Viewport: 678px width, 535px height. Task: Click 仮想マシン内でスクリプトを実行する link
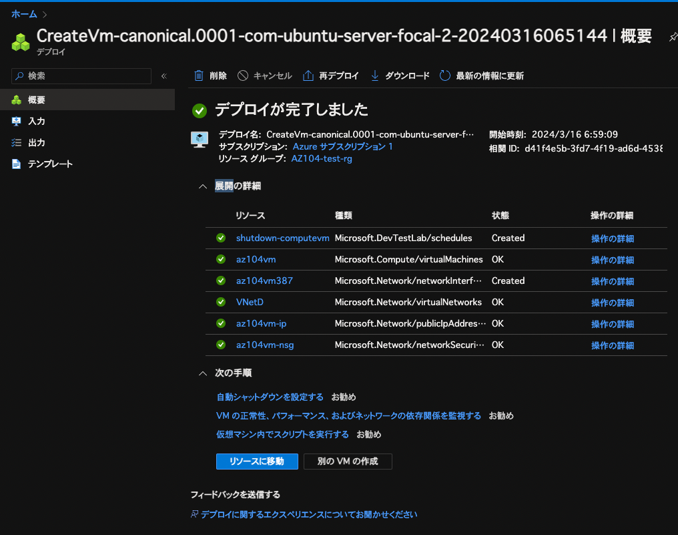coord(282,434)
